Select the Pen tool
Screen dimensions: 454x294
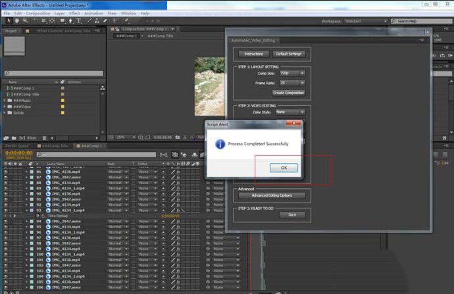pyautogui.click(x=70, y=21)
